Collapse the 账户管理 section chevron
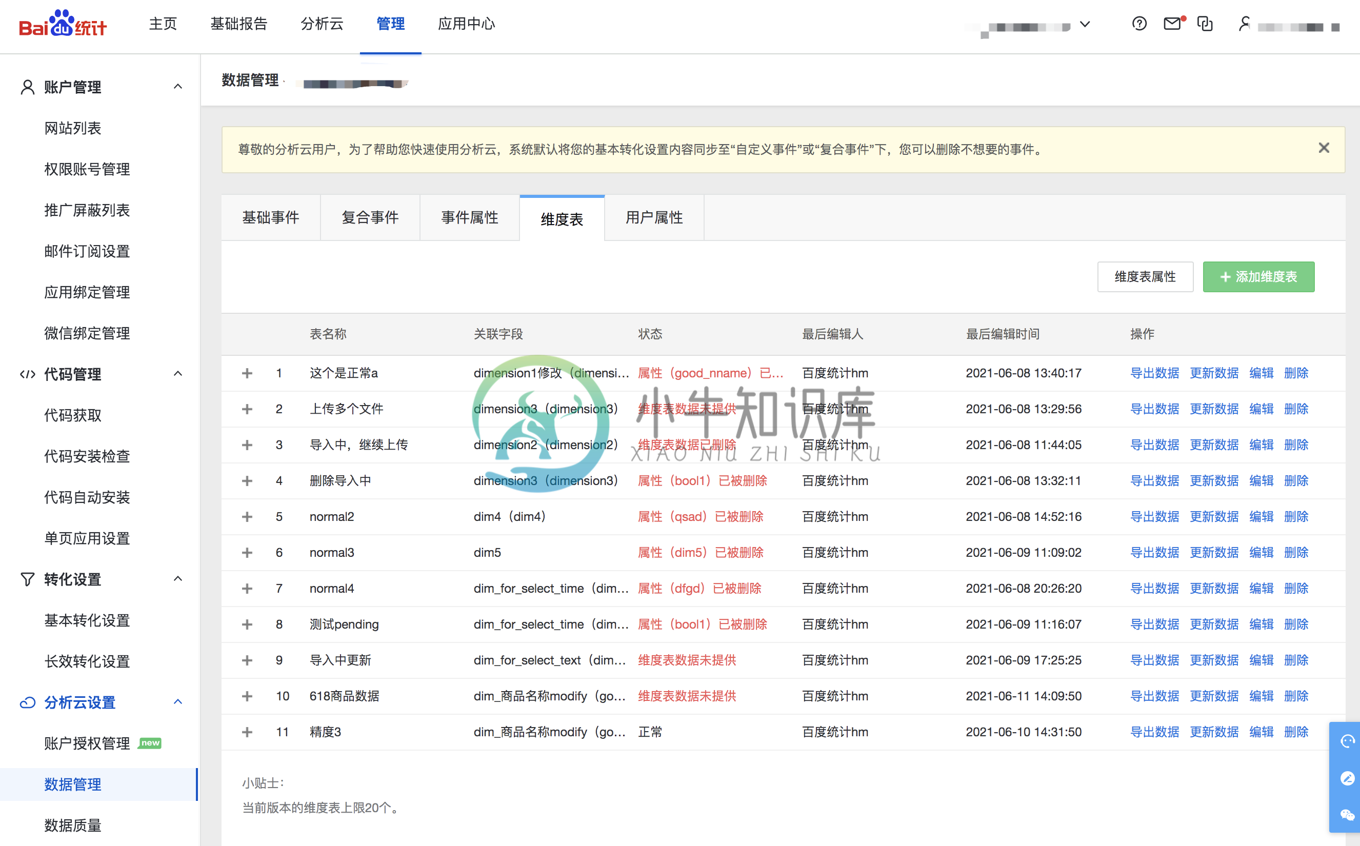The height and width of the screenshot is (846, 1360). tap(178, 87)
